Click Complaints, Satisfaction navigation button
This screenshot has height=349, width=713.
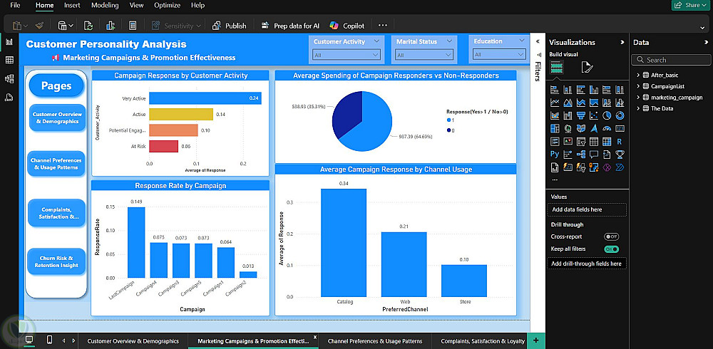56,213
